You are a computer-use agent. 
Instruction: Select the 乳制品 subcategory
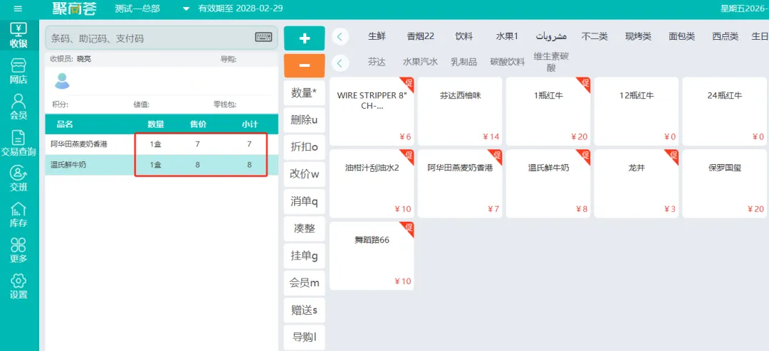(464, 63)
